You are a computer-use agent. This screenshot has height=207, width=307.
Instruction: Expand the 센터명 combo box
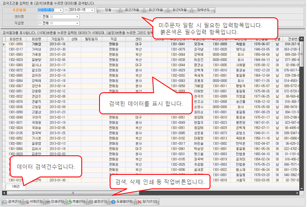click(77, 17)
